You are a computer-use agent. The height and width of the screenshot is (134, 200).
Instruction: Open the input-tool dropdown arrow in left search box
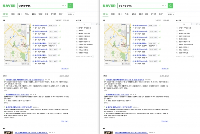(66, 6)
